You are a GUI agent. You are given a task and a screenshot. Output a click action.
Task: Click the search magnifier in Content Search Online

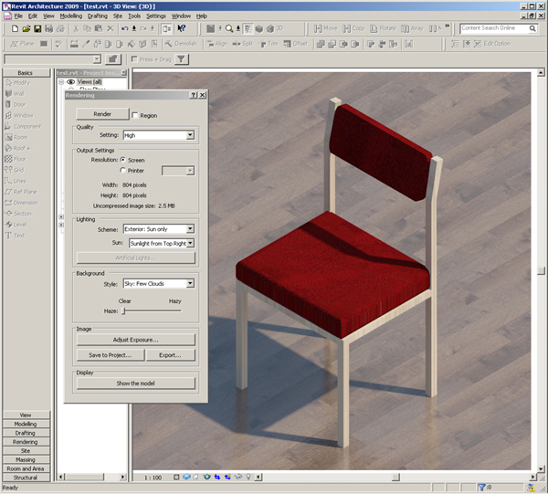click(x=532, y=28)
